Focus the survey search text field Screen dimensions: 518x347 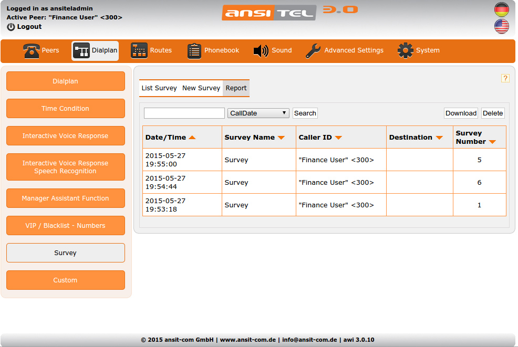(184, 113)
